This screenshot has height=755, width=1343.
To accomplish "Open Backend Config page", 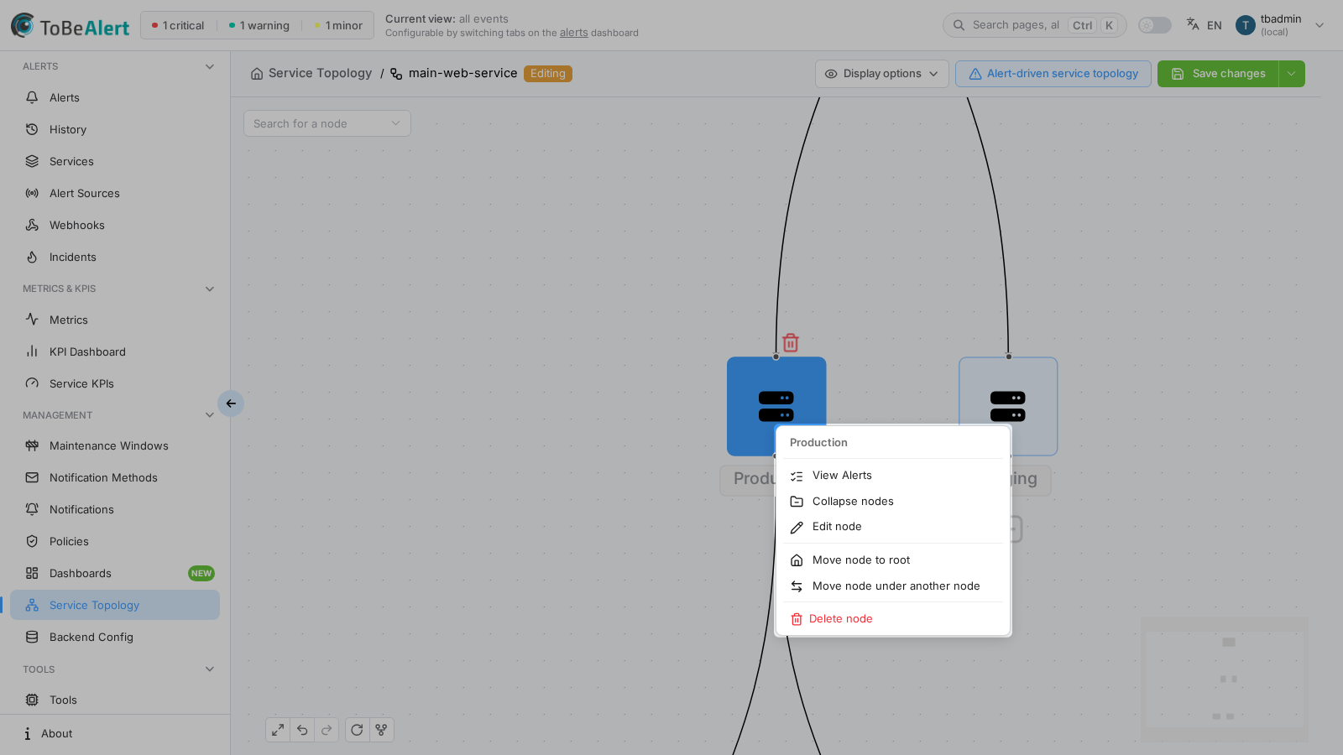I will [115, 637].
